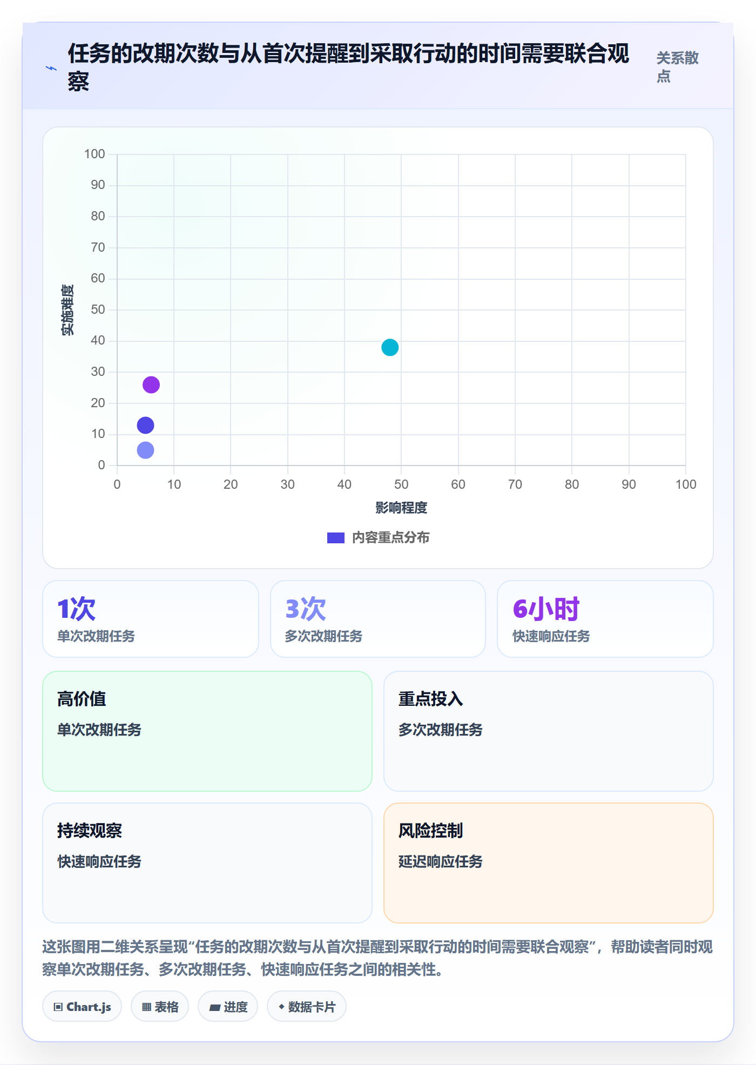Select the green "高价值" quadrant card

[x=207, y=731]
